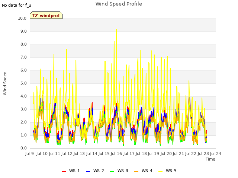This screenshot has height=178, width=238.
Task: Click the Jul 12 x-axis tick label
Action: (x=67, y=154)
